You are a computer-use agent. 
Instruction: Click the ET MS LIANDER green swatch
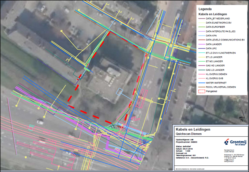point(202,61)
